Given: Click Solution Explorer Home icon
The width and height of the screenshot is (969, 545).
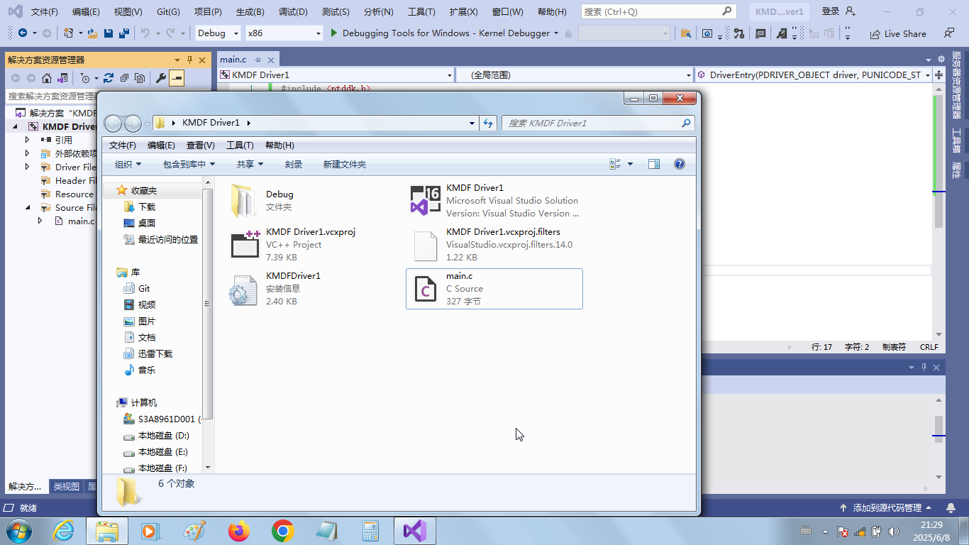Looking at the screenshot, I should click(x=47, y=78).
